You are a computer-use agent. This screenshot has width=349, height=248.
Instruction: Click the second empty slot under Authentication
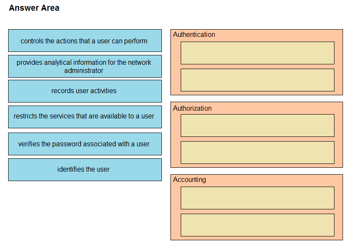click(257, 80)
